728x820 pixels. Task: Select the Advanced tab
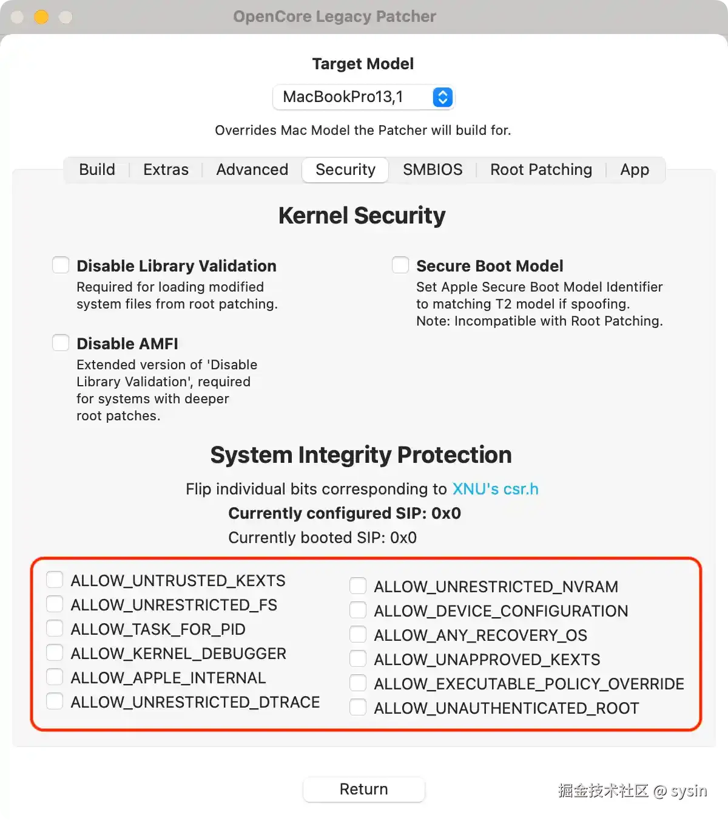click(x=252, y=169)
